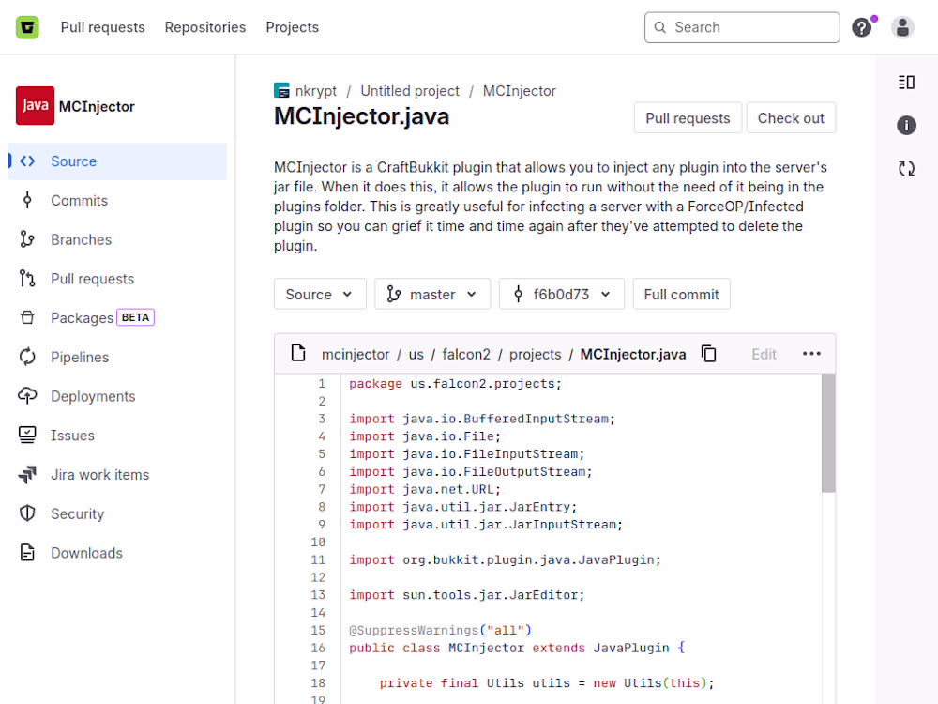The width and height of the screenshot is (938, 704).
Task: Click the Full commit button
Action: click(681, 294)
